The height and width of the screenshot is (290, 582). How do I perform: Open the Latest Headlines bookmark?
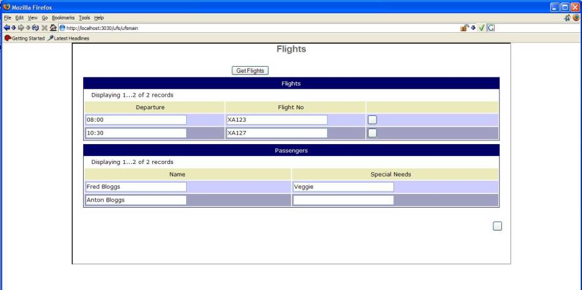point(70,38)
